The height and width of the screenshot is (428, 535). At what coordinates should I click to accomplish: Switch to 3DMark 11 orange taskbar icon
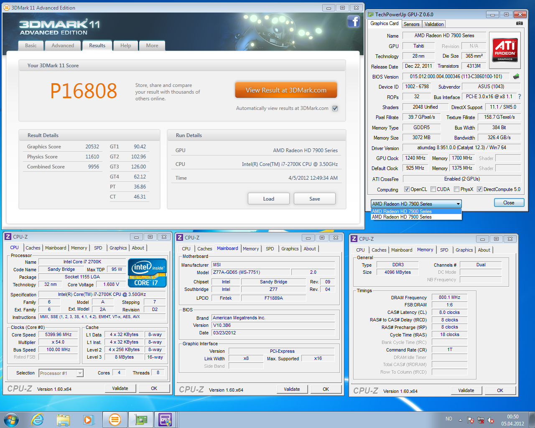click(115, 419)
